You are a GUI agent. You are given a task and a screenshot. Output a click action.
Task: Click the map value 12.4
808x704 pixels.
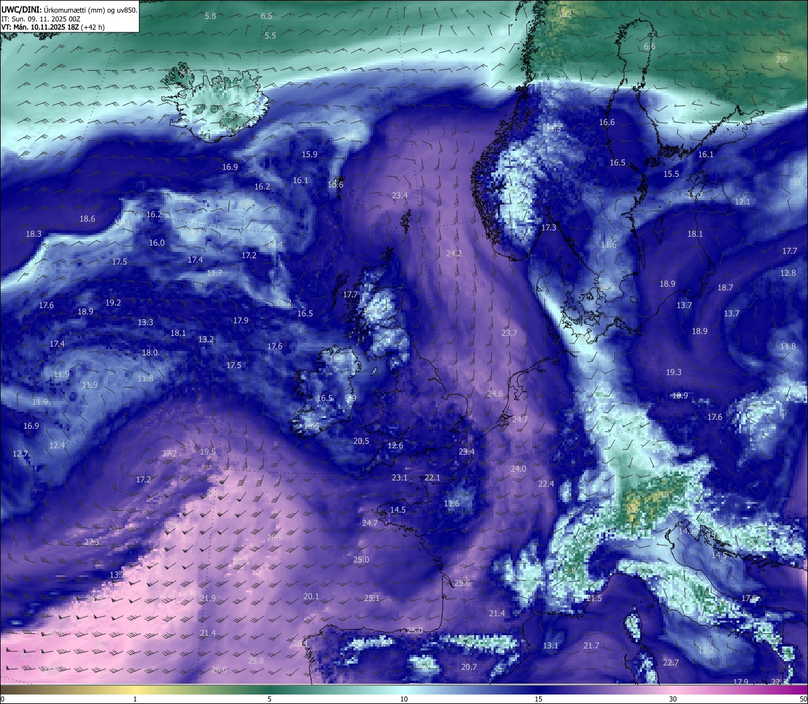click(57, 446)
